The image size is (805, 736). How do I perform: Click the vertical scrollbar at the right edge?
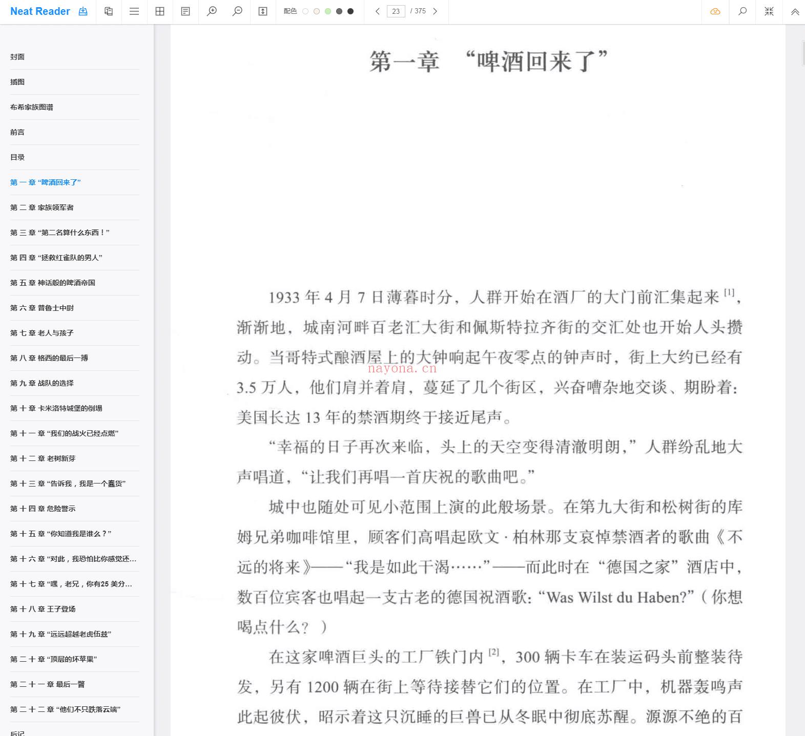point(803,53)
